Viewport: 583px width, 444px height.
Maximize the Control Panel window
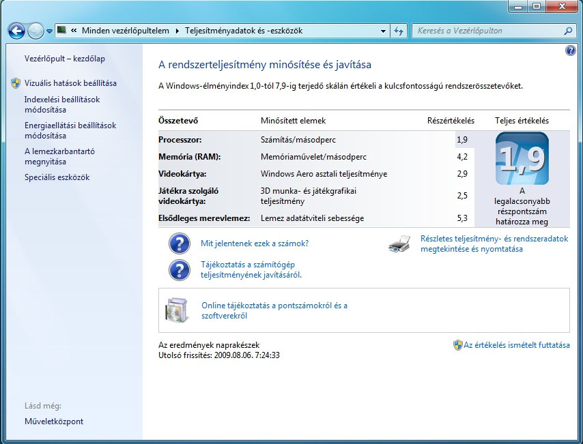536,6
